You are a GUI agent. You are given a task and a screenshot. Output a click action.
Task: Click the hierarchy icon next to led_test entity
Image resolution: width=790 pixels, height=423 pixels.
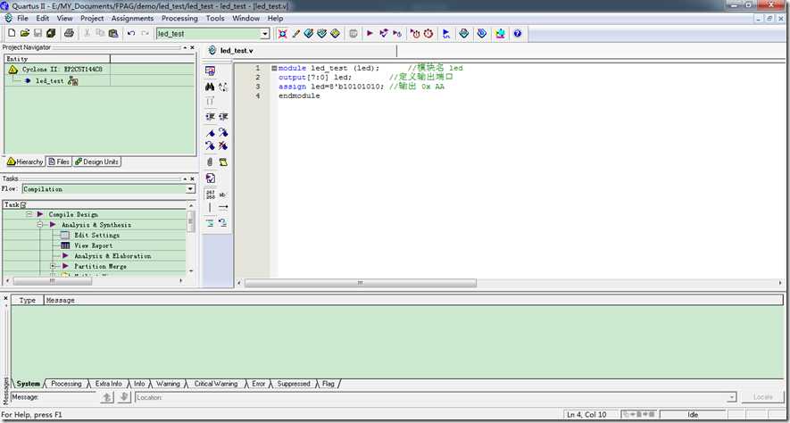point(72,80)
